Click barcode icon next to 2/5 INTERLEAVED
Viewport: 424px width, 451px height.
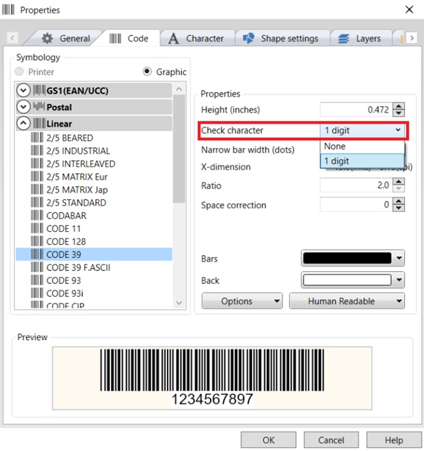[x=37, y=164]
